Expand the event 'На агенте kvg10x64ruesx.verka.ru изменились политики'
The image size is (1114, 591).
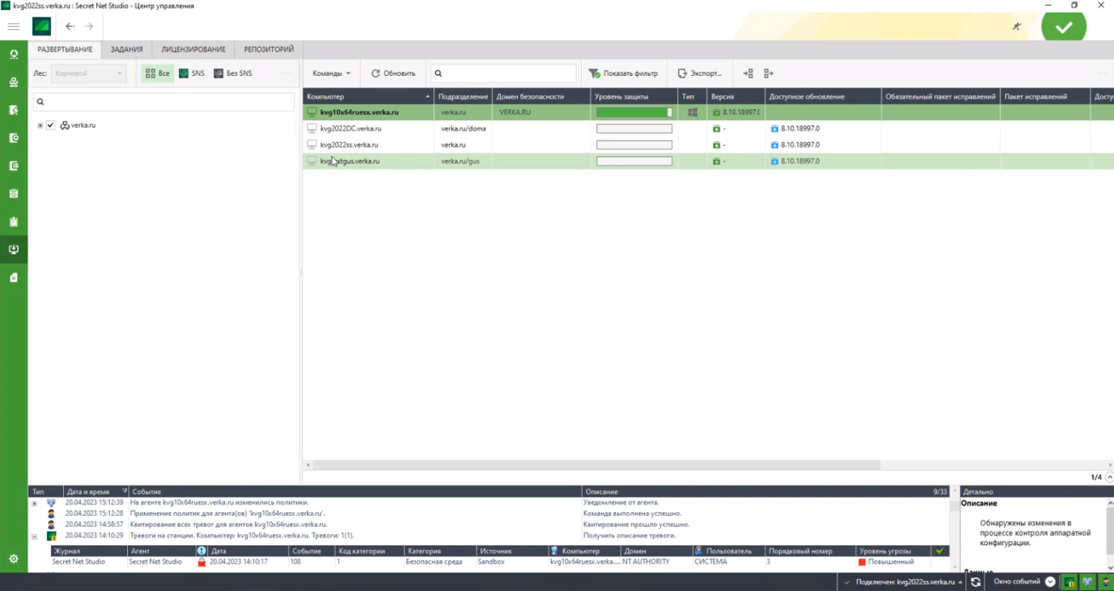click(34, 503)
